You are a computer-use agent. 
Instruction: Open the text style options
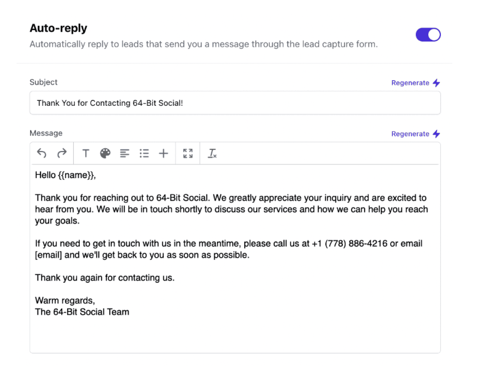[x=86, y=153]
